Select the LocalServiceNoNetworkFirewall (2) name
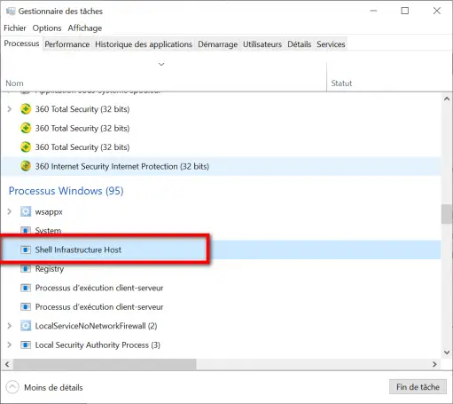 point(96,326)
